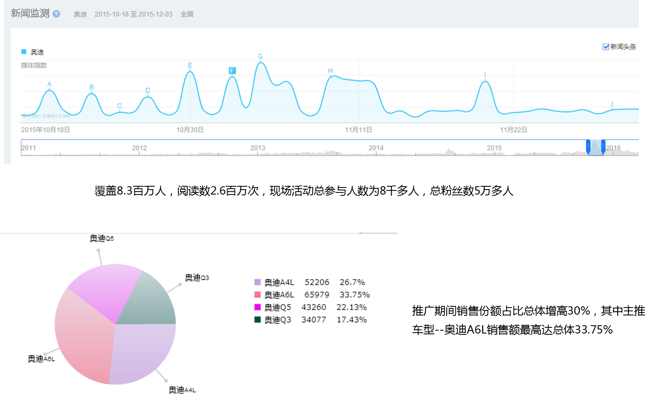This screenshot has height=396, width=650.
Task: Click the help icon beside 新闻监测
Action: (56, 14)
